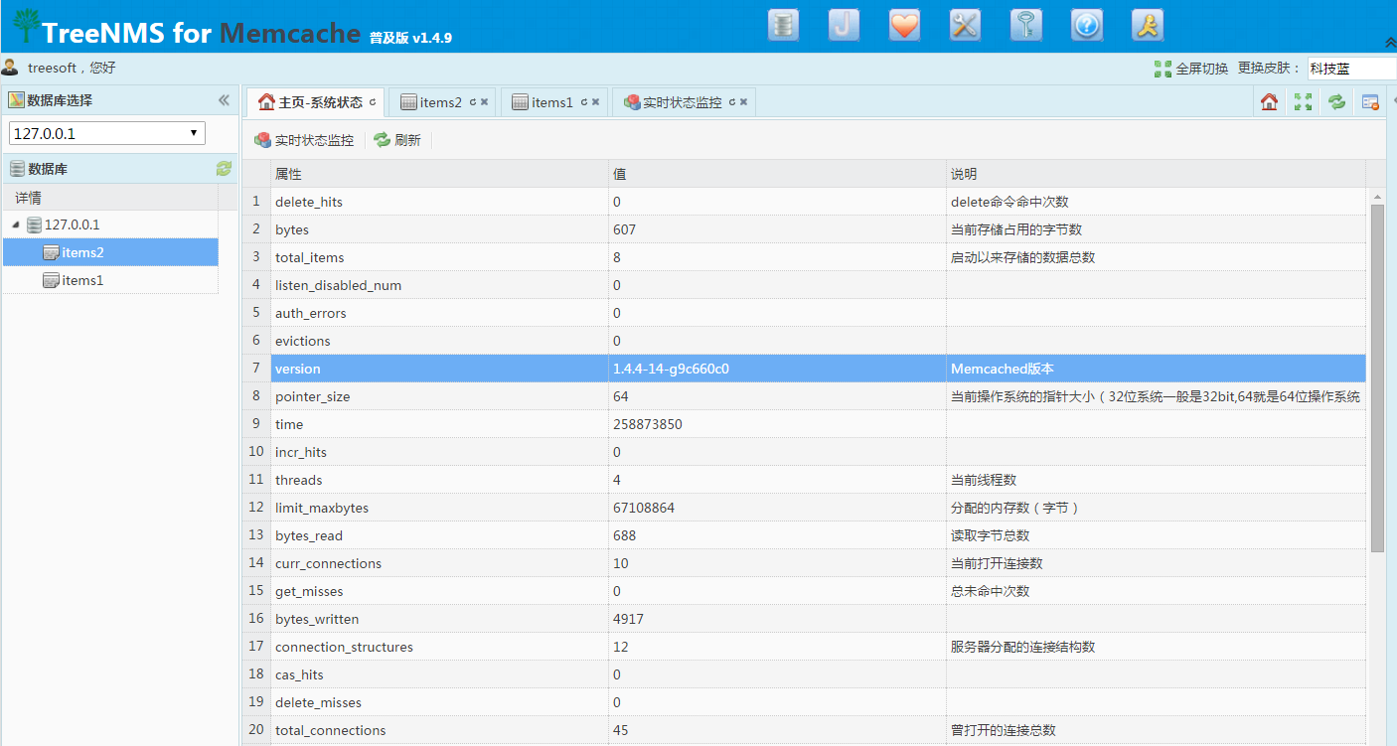
Task: Select the auth_errors row
Action: pyautogui.click(x=805, y=313)
